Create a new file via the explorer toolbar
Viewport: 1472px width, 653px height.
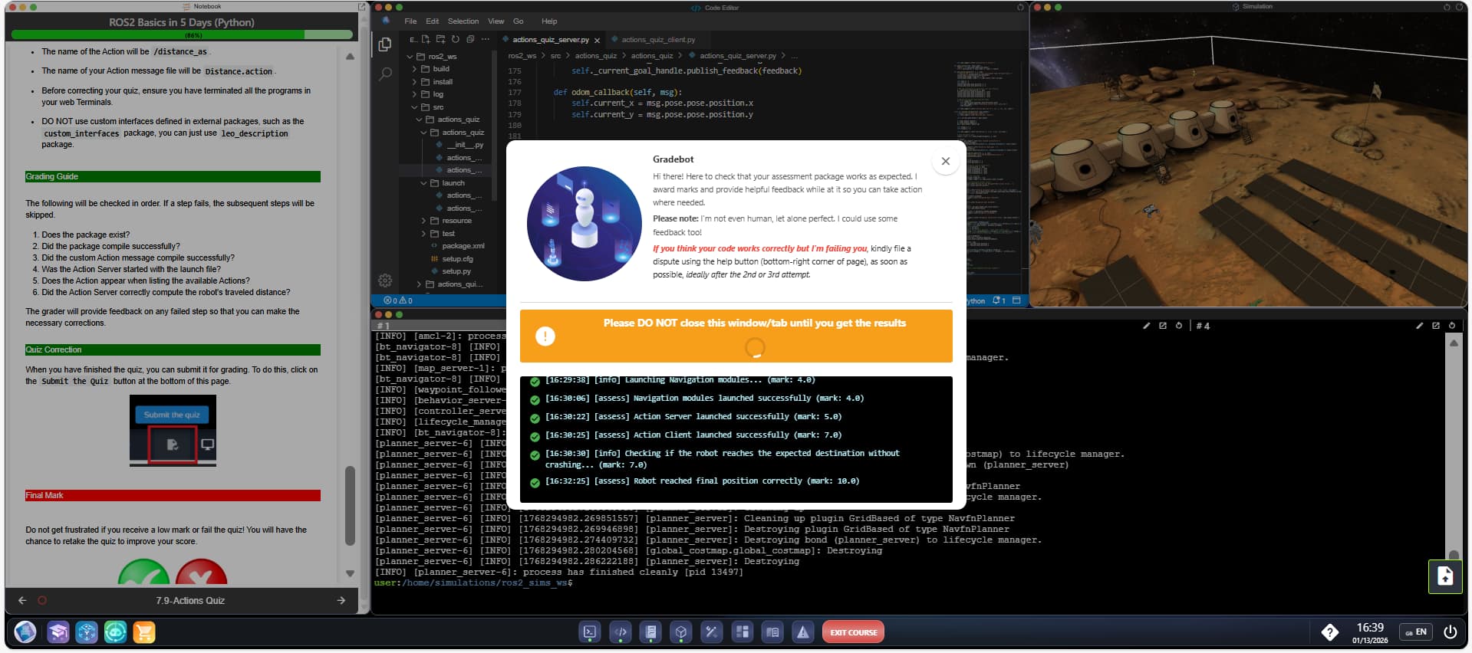[x=426, y=39]
